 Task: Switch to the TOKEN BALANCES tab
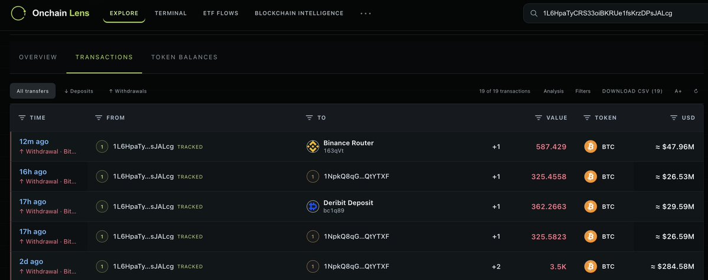[x=184, y=57]
